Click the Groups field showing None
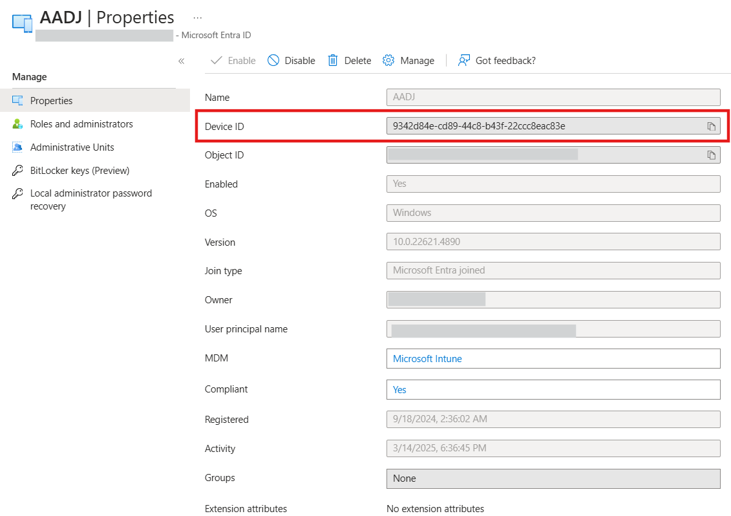 click(553, 478)
